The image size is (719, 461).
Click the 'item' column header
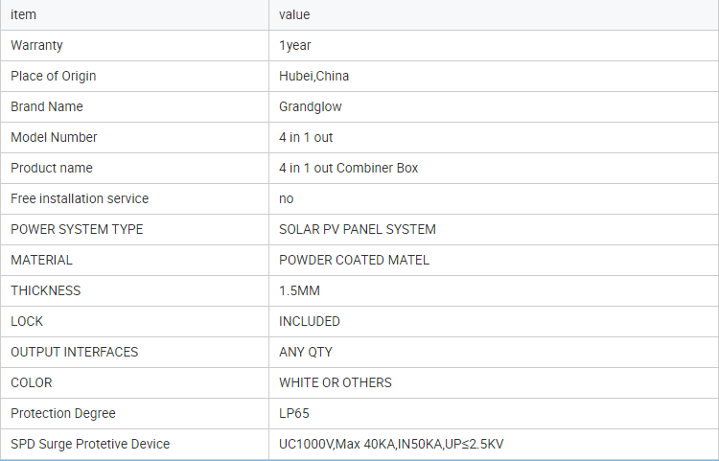23,14
